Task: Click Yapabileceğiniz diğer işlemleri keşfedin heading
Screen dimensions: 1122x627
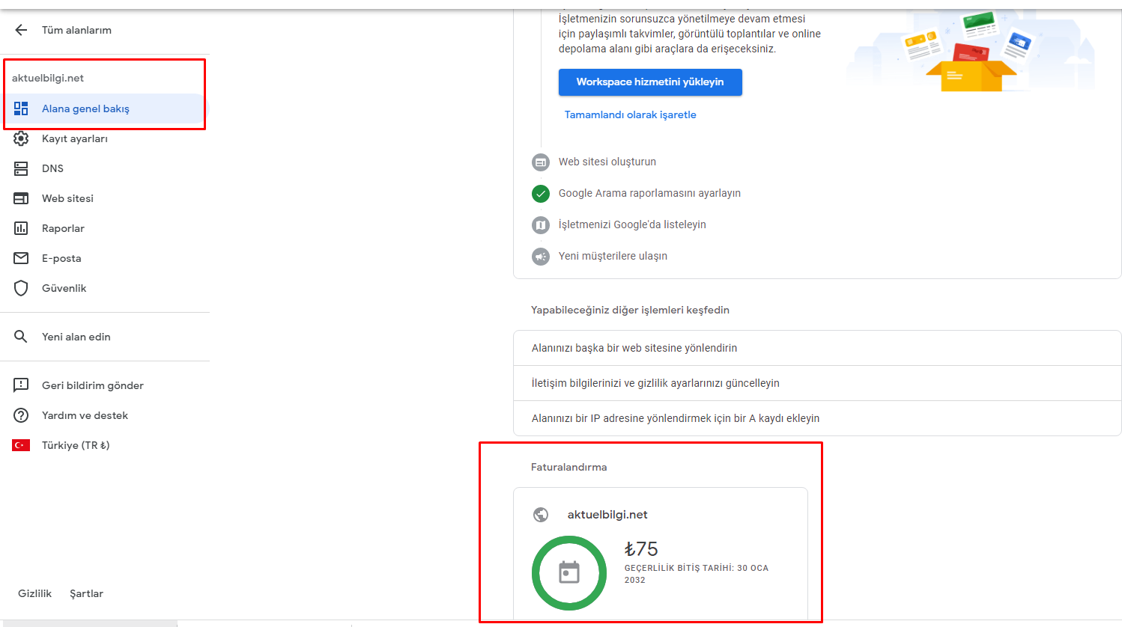Action: coord(630,310)
